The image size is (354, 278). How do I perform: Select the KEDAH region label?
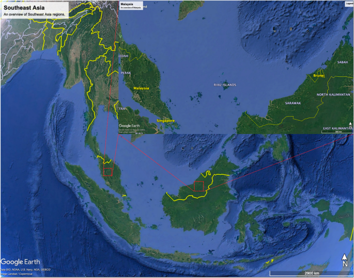tap(124, 56)
